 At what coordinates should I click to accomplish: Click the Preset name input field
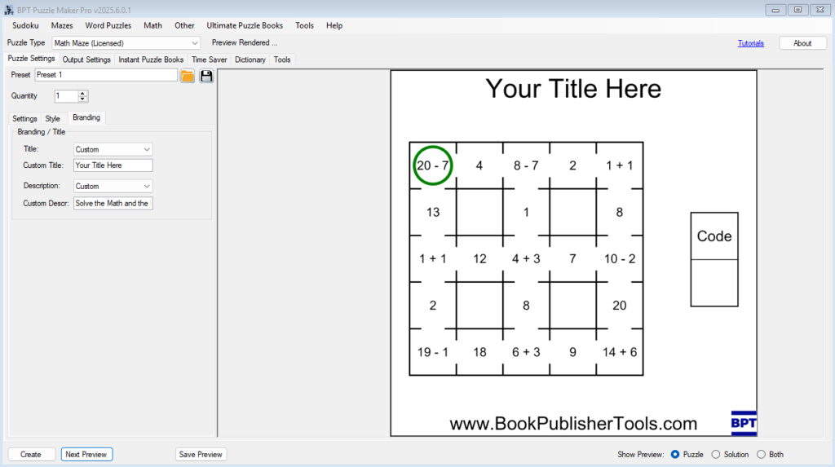click(106, 75)
